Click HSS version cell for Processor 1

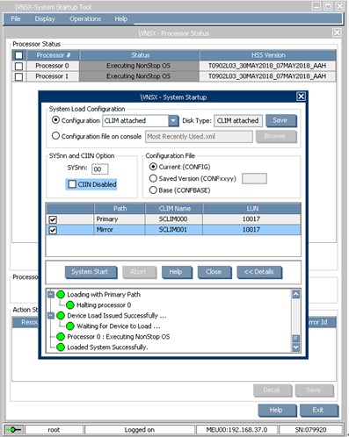tap(268, 76)
